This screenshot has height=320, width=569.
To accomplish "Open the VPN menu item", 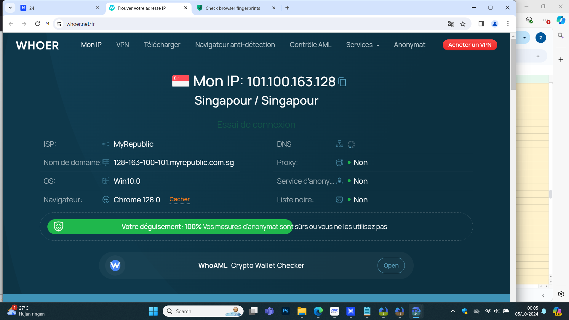I will pos(123,45).
